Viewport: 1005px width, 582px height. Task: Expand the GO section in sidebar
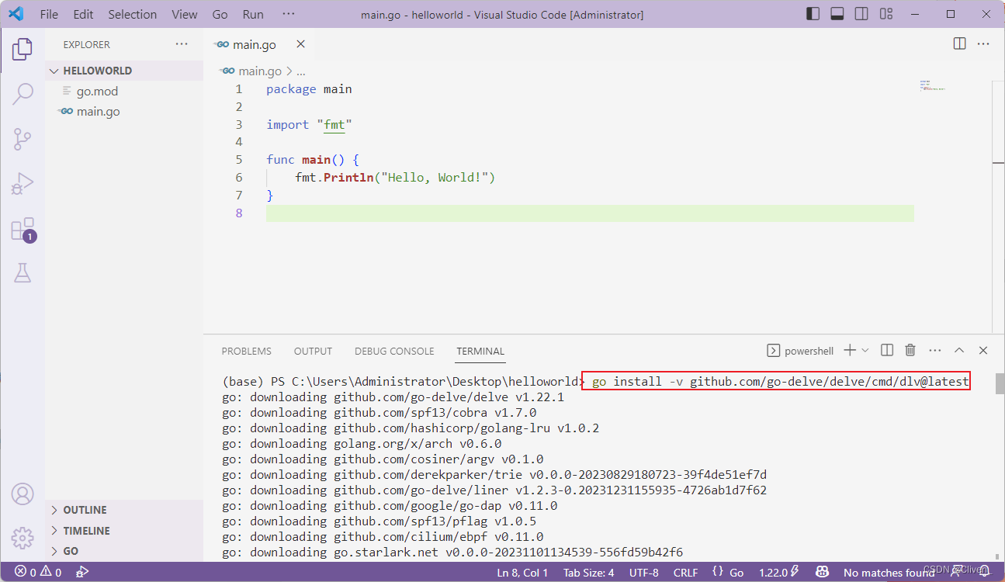[x=124, y=551]
